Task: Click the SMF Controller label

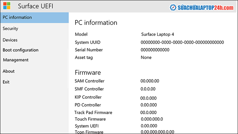Action: [x=89, y=89]
